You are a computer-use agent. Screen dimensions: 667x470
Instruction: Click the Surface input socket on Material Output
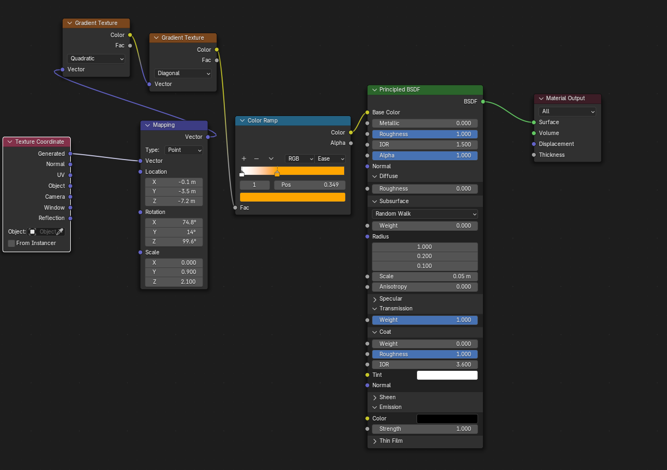pos(534,122)
